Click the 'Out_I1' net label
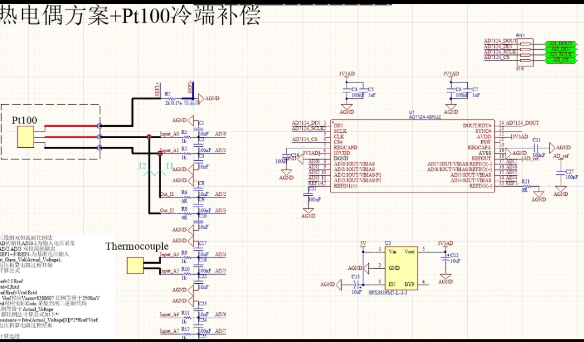Image resolution: width=584 pixels, height=342 pixels. click(167, 194)
